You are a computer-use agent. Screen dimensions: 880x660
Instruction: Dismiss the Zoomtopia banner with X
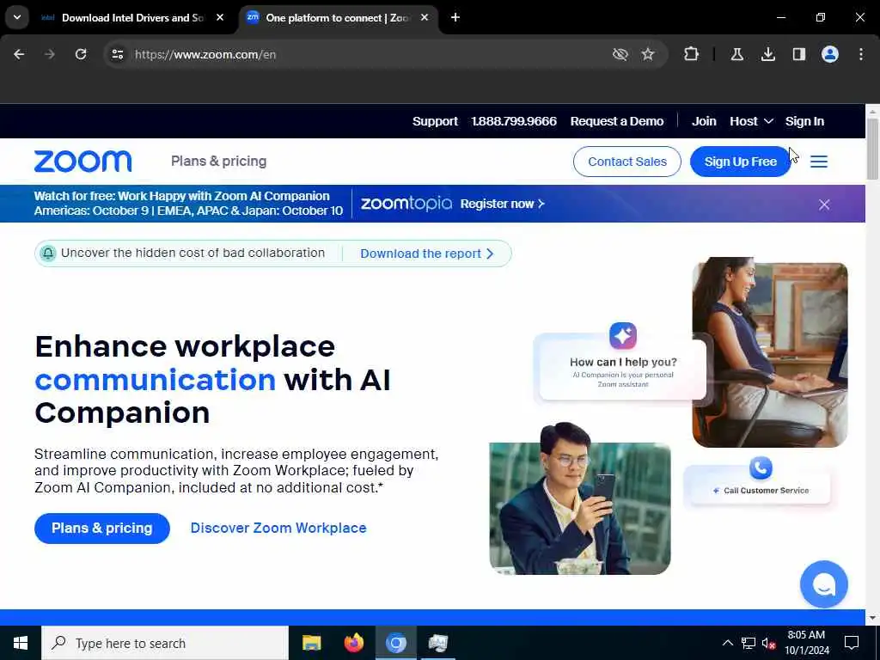(x=824, y=205)
